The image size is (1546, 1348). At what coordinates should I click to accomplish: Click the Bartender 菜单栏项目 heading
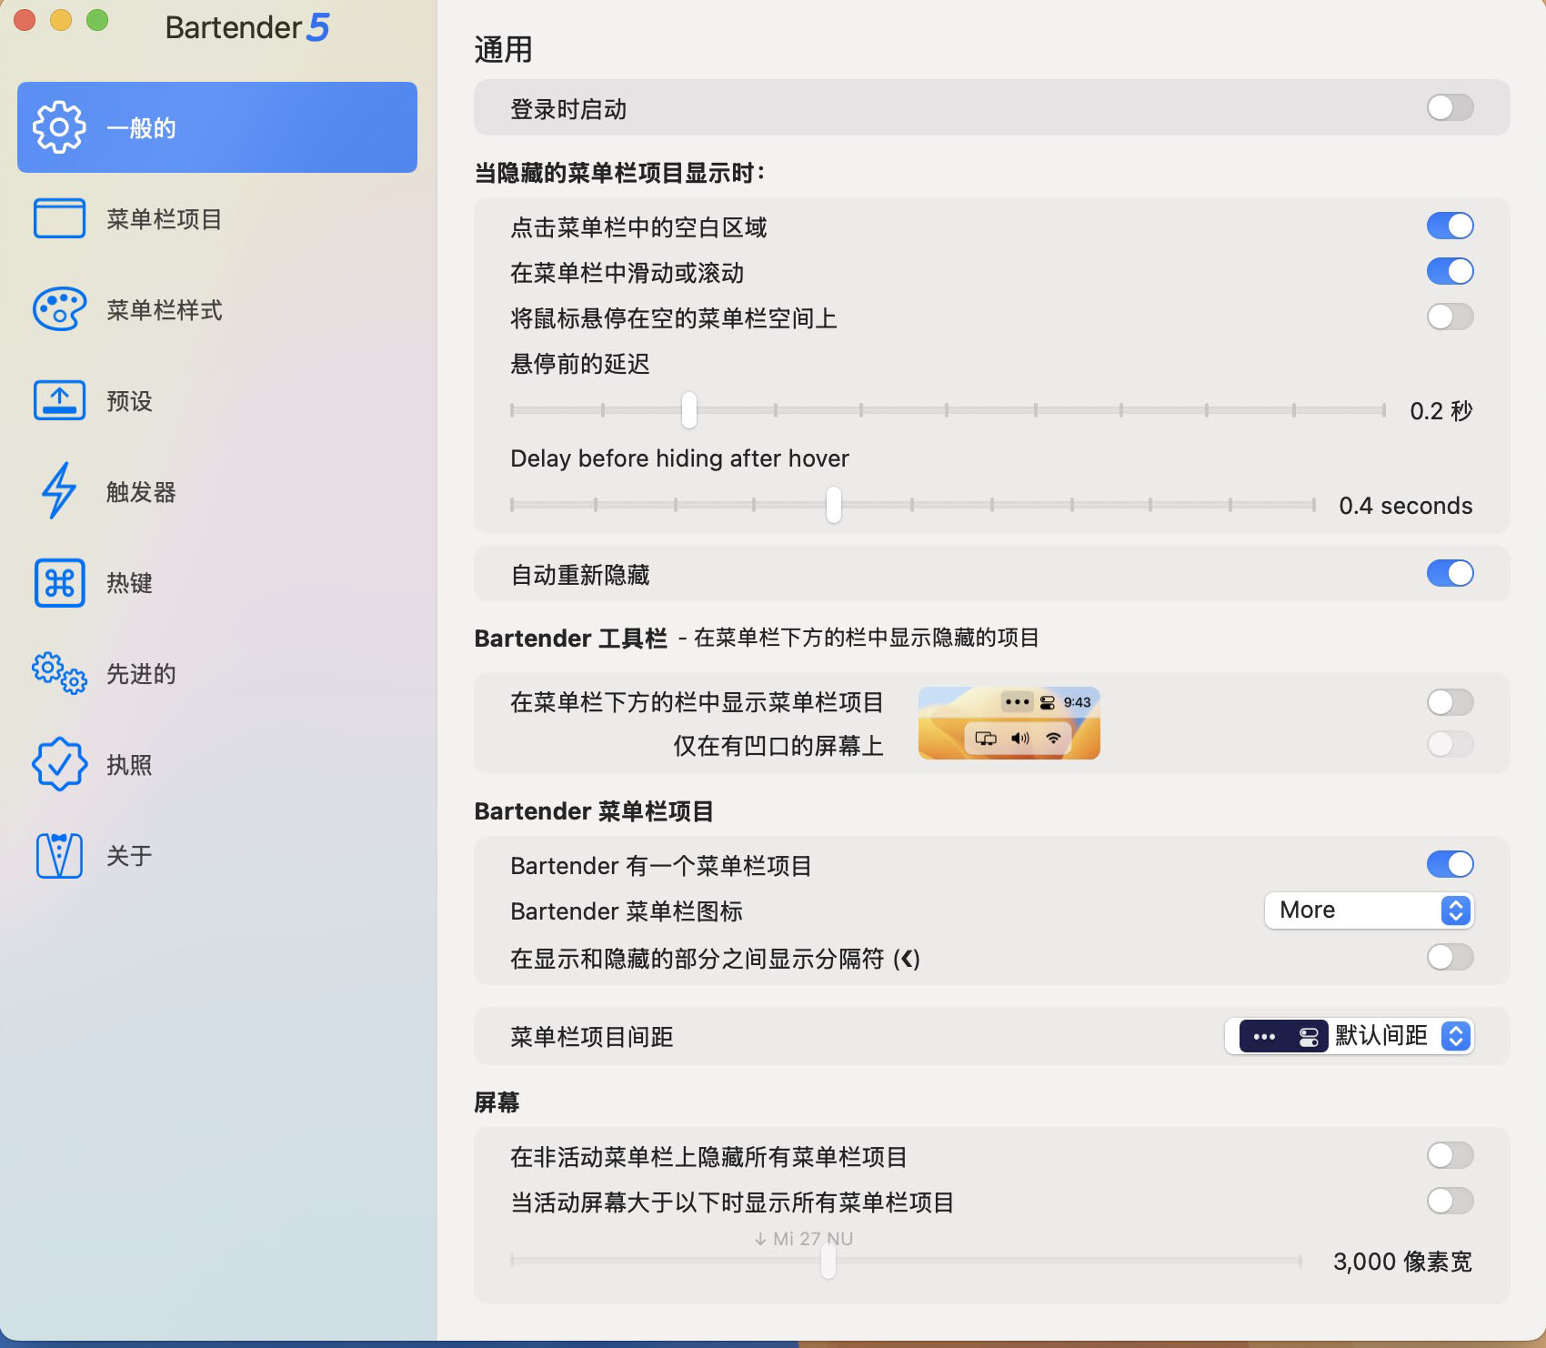[594, 811]
